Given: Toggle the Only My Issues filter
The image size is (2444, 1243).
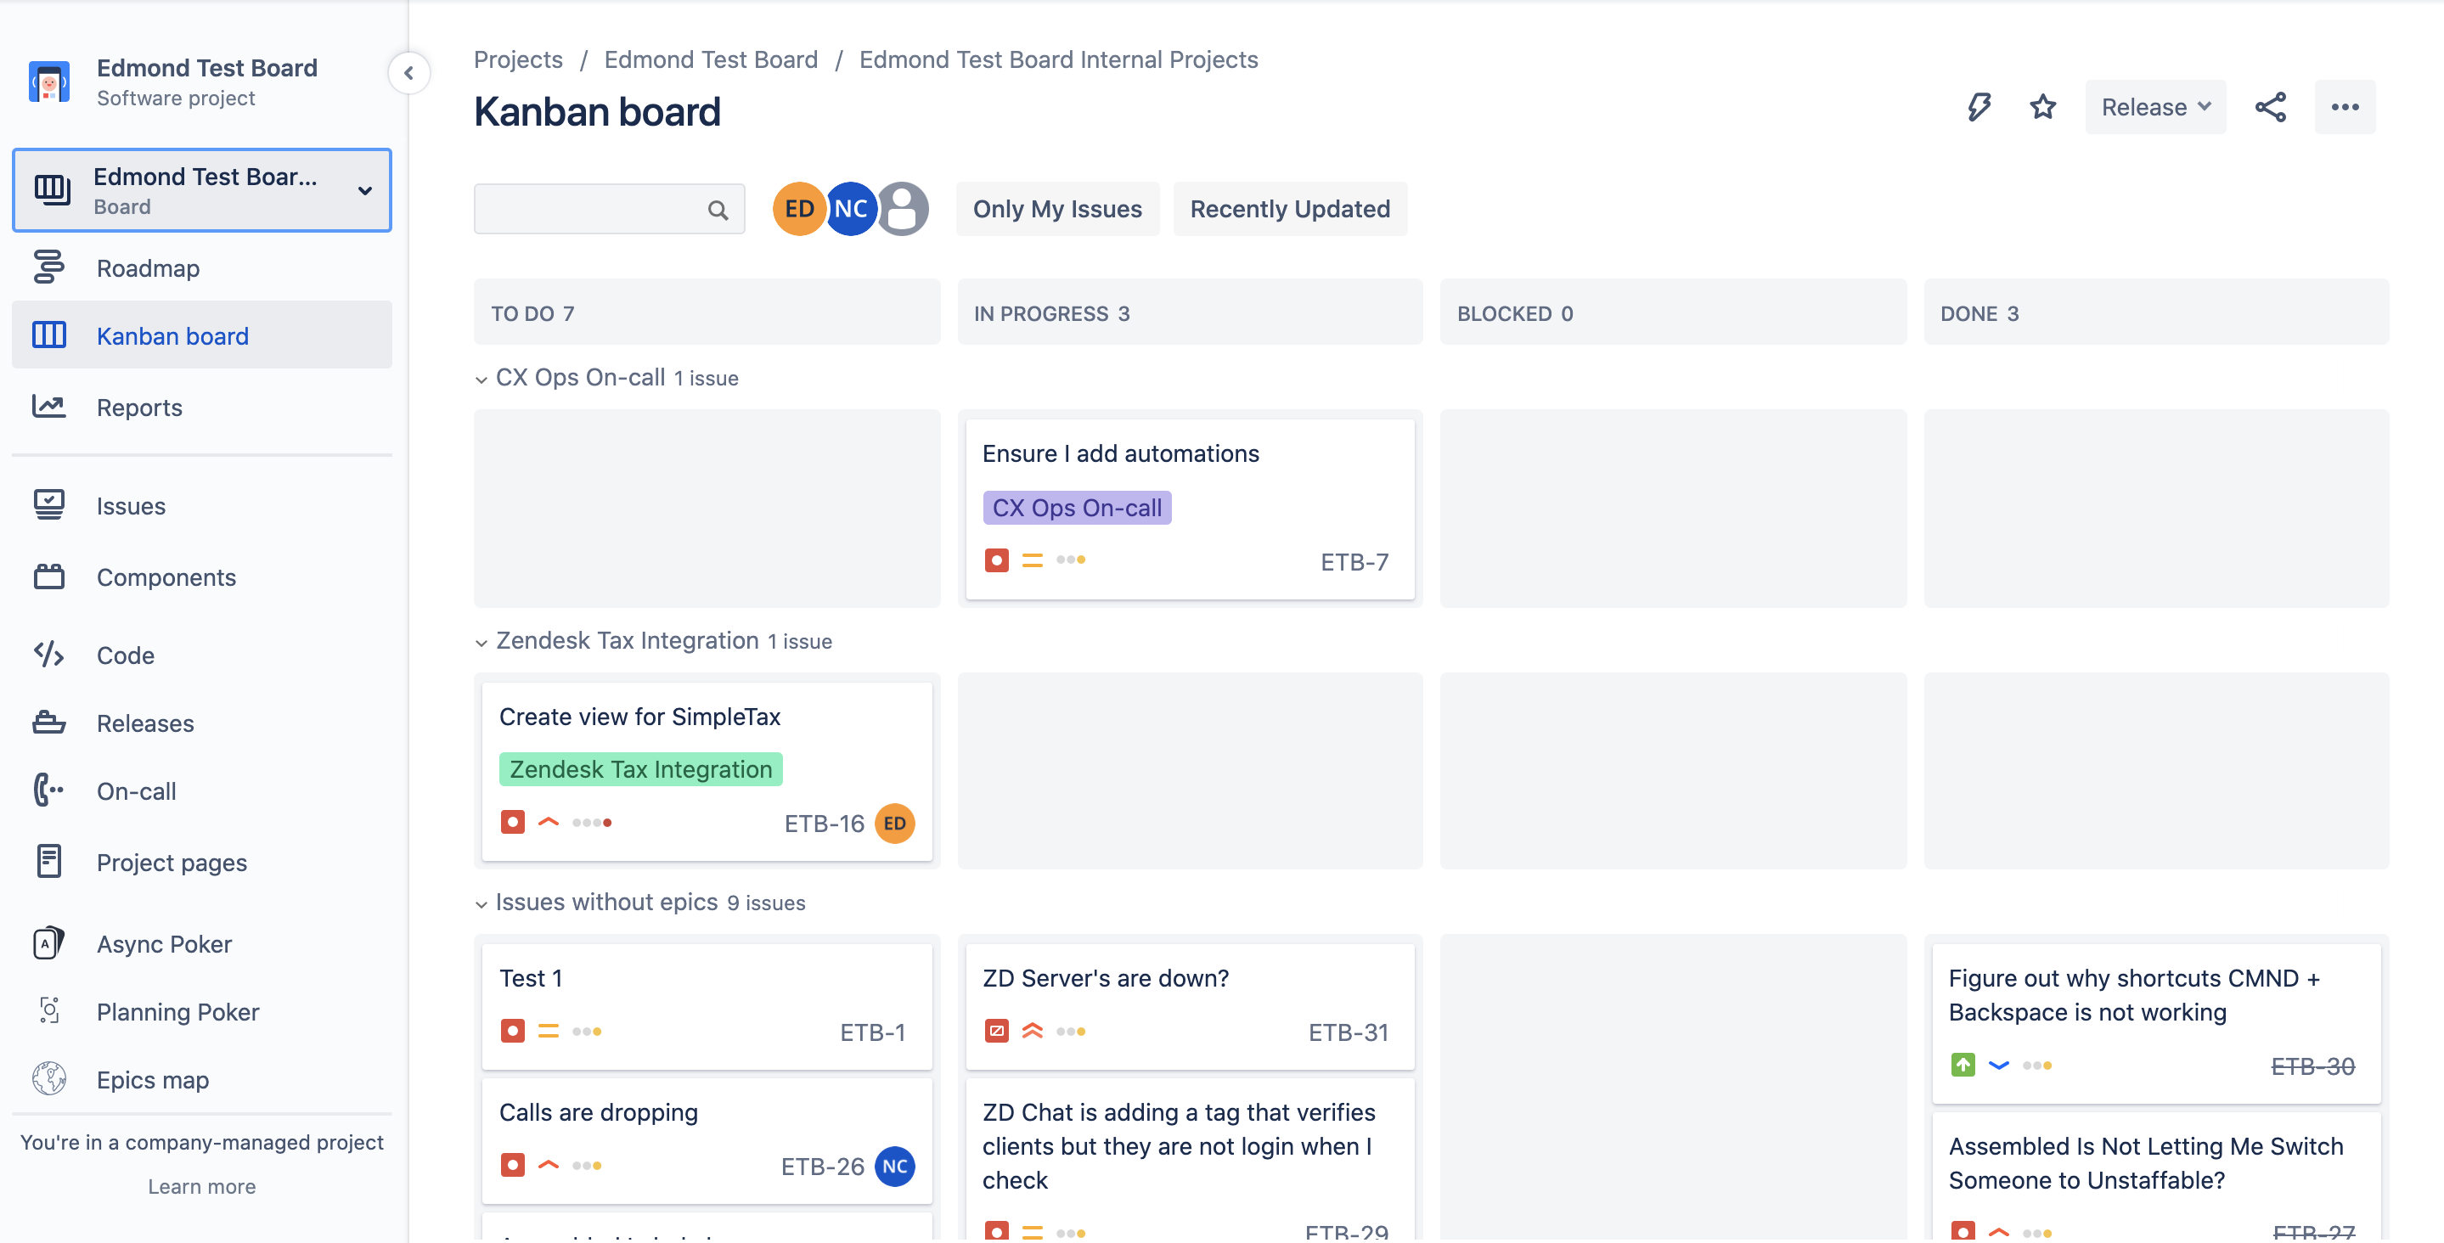Looking at the screenshot, I should point(1057,209).
